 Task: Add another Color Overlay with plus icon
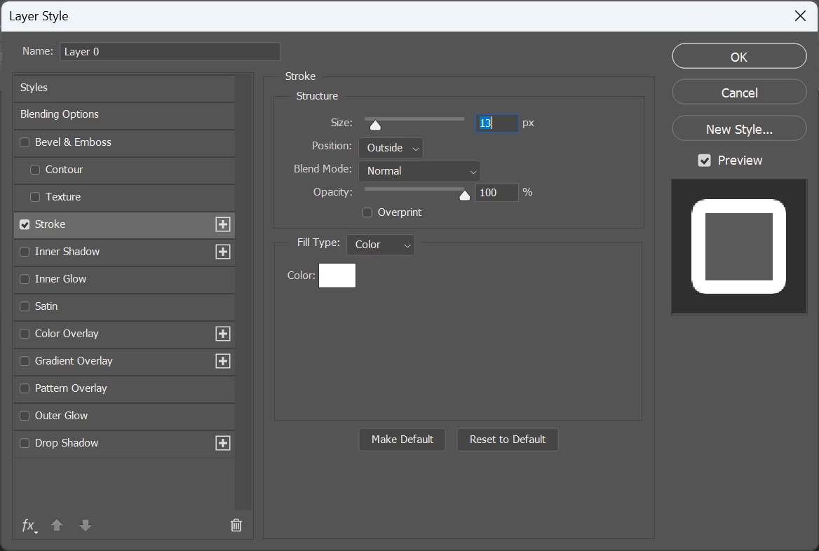coord(223,334)
